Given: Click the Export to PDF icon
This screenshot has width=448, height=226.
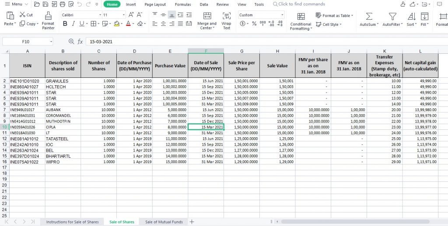Looking at the screenshot, I should (x=54, y=4).
